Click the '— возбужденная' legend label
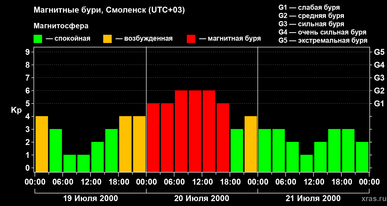Viewport: 387px width, 206px height. pos(144,39)
